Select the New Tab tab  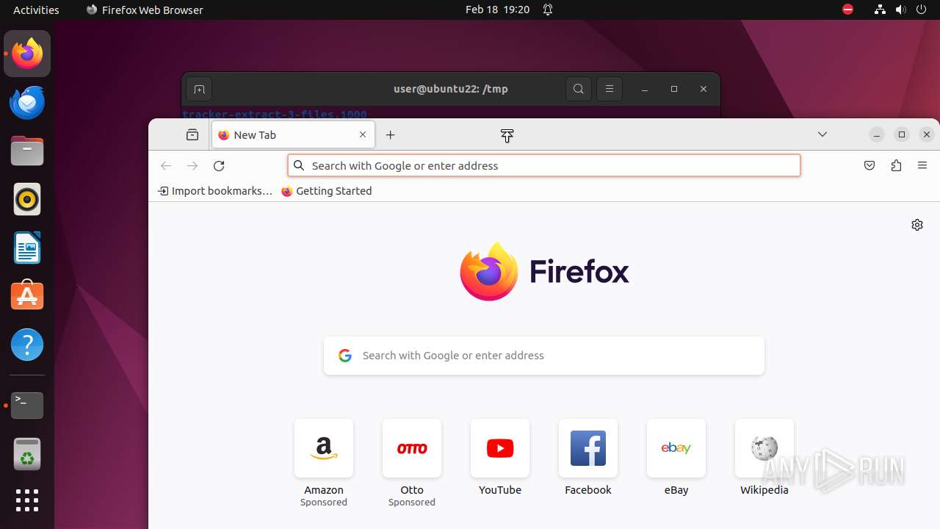(293, 134)
